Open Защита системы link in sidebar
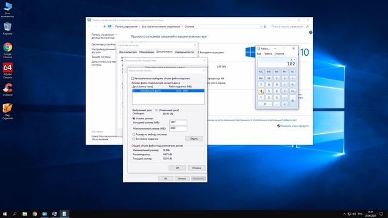388x218 pixels. click(101, 57)
